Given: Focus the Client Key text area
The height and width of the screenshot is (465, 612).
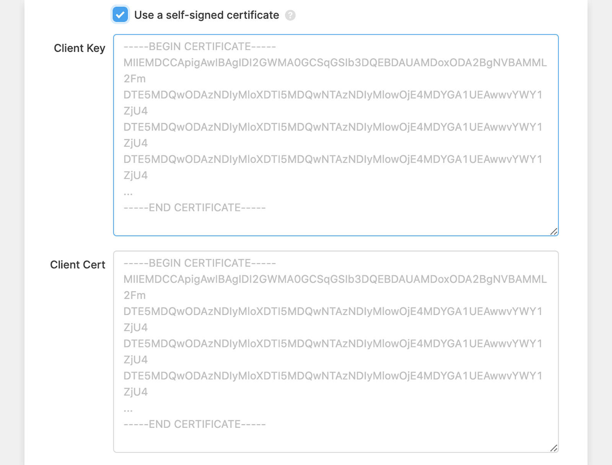Looking at the screenshot, I should click(336, 135).
